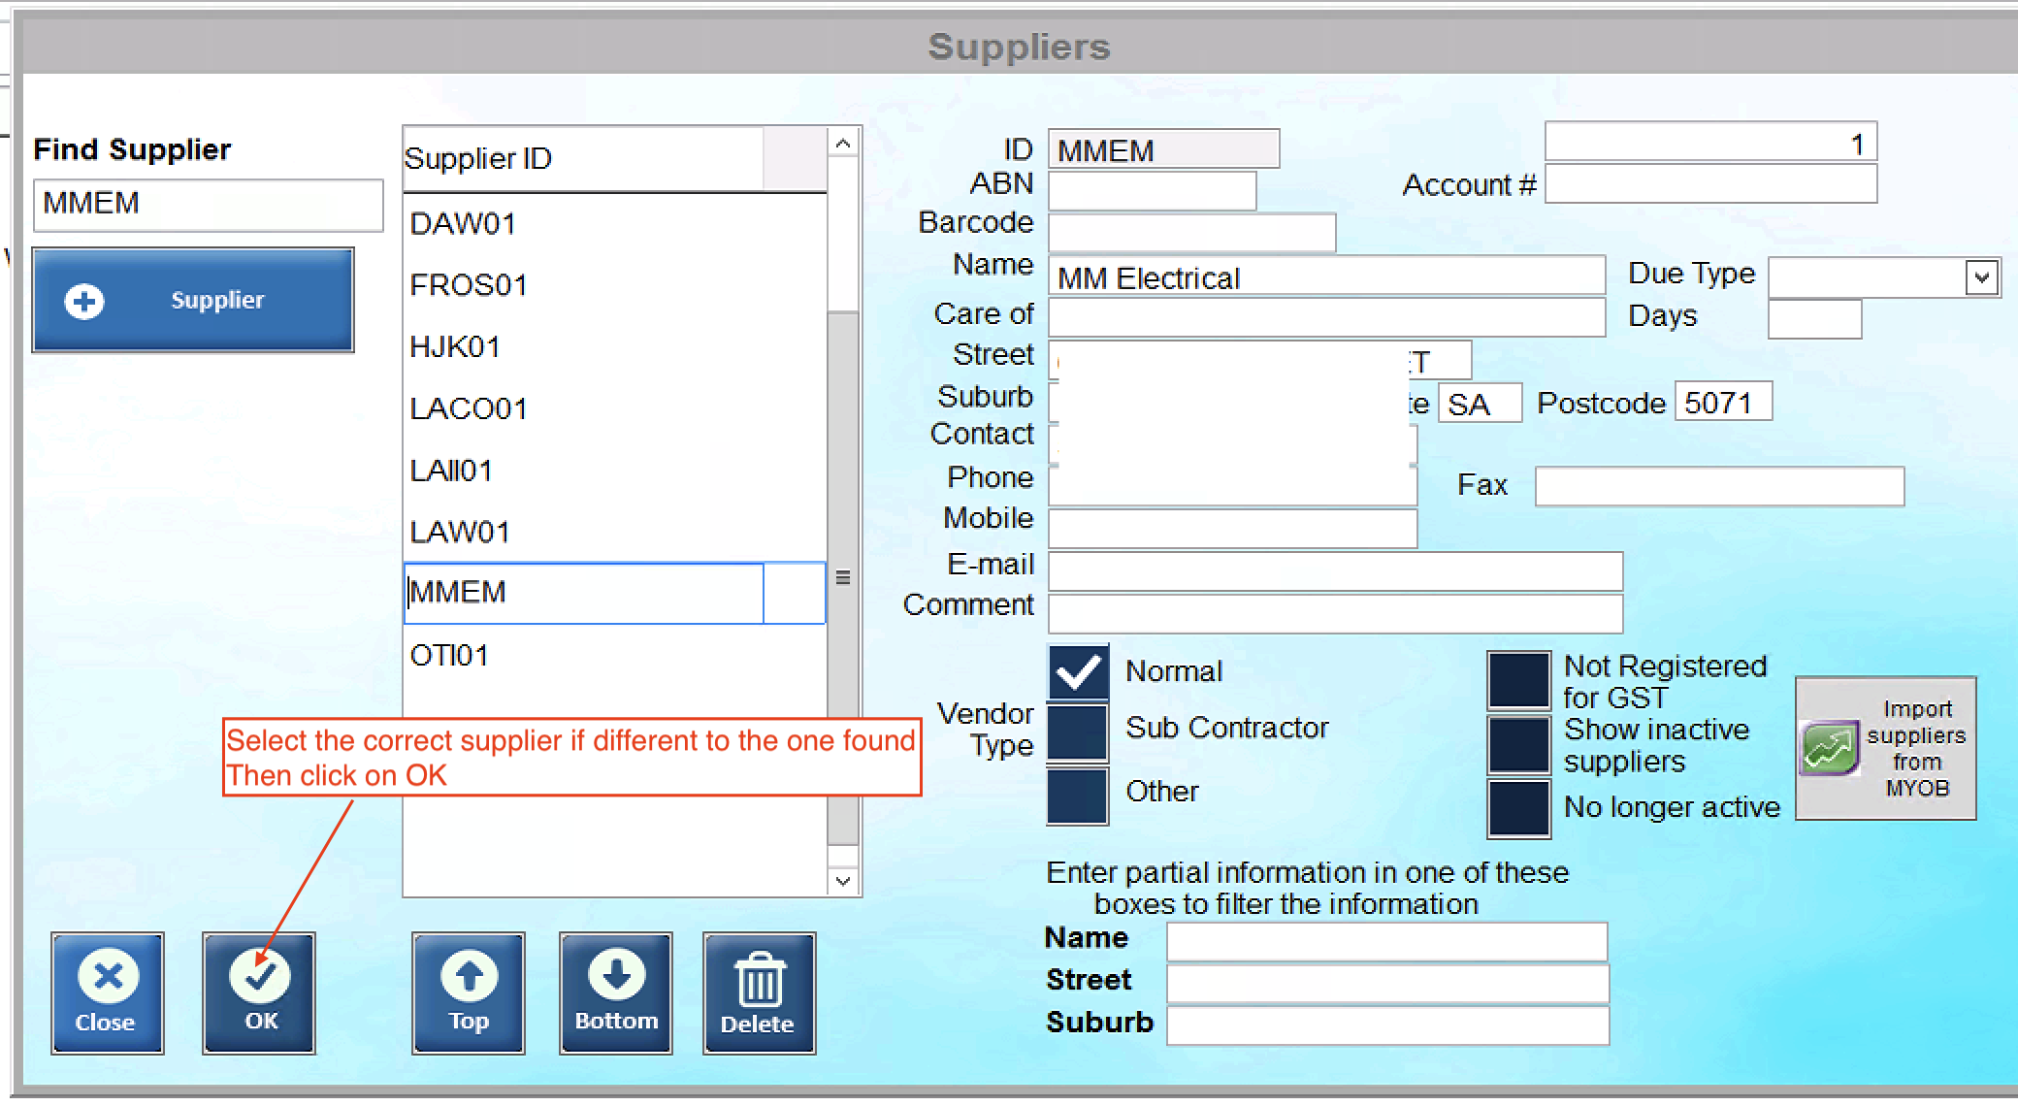This screenshot has width=2018, height=1106.
Task: Toggle Show inactive suppliers
Action: (1518, 744)
